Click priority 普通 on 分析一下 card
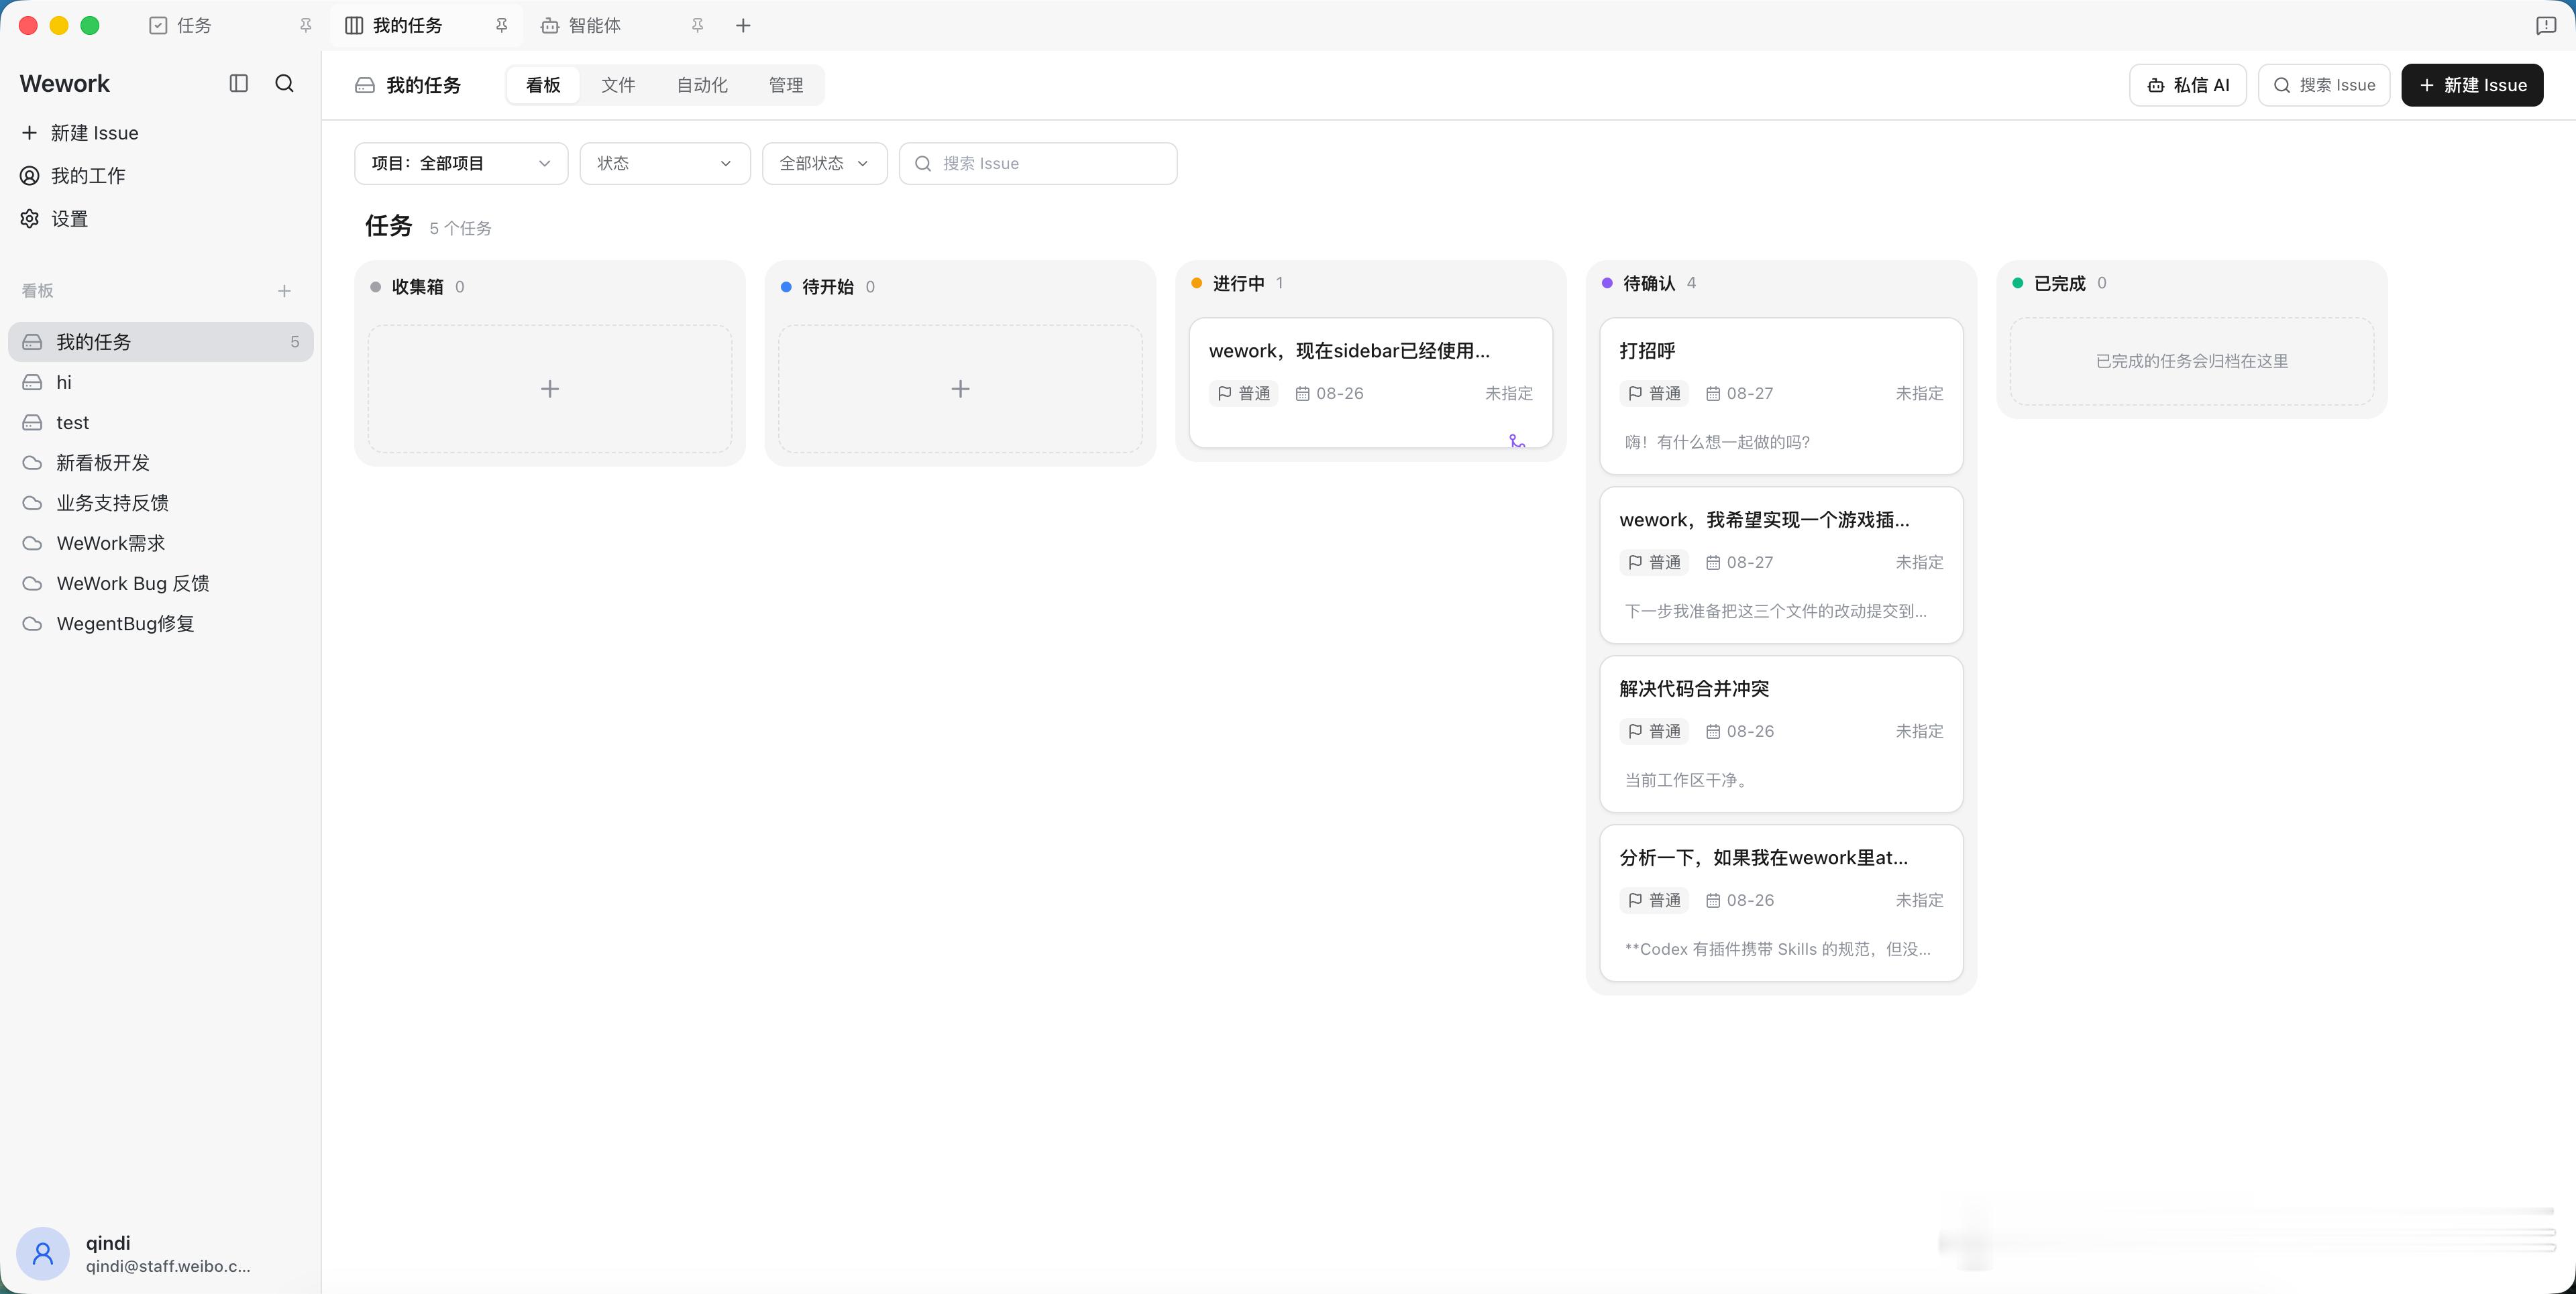 tap(1654, 900)
